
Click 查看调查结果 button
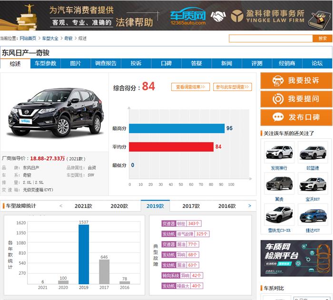(x=190, y=87)
